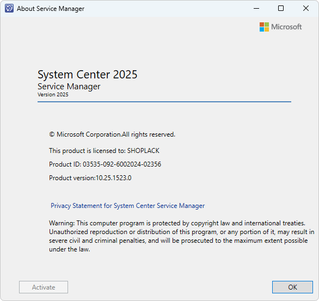Click the greyed-out Activate button
This screenshot has width=319, height=301.
coord(44,287)
